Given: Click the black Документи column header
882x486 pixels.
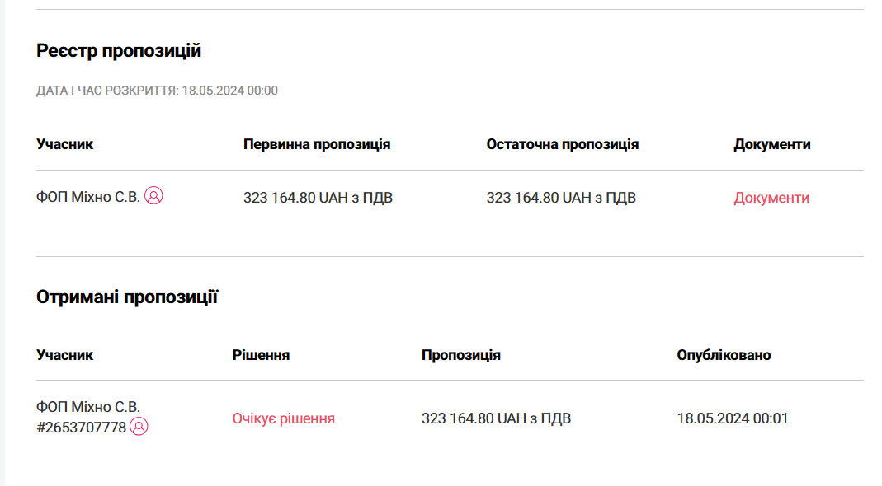Looking at the screenshot, I should 771,144.
